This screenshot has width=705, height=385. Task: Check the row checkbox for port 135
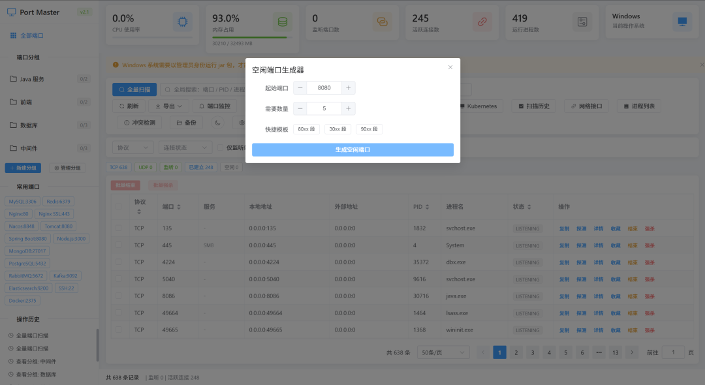[x=119, y=228]
